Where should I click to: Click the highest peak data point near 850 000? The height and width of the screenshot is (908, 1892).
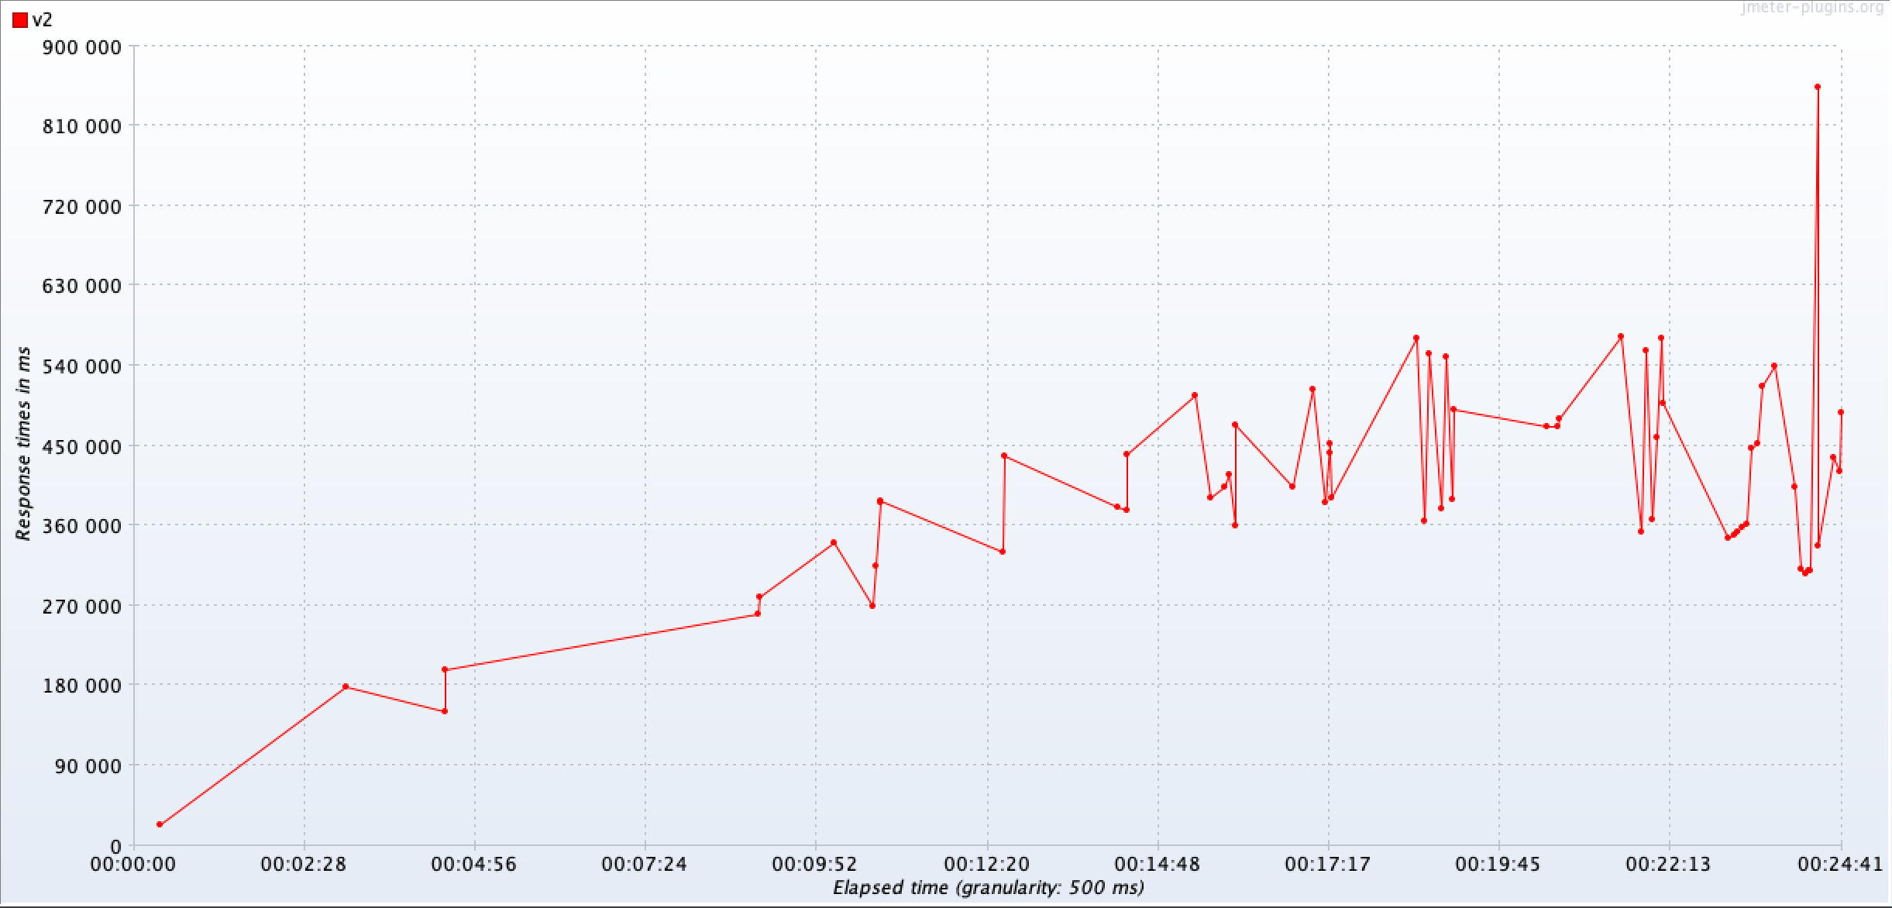(x=1817, y=87)
